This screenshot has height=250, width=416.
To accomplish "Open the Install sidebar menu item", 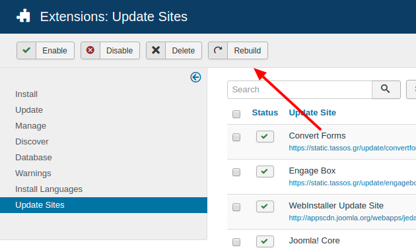I will point(26,94).
